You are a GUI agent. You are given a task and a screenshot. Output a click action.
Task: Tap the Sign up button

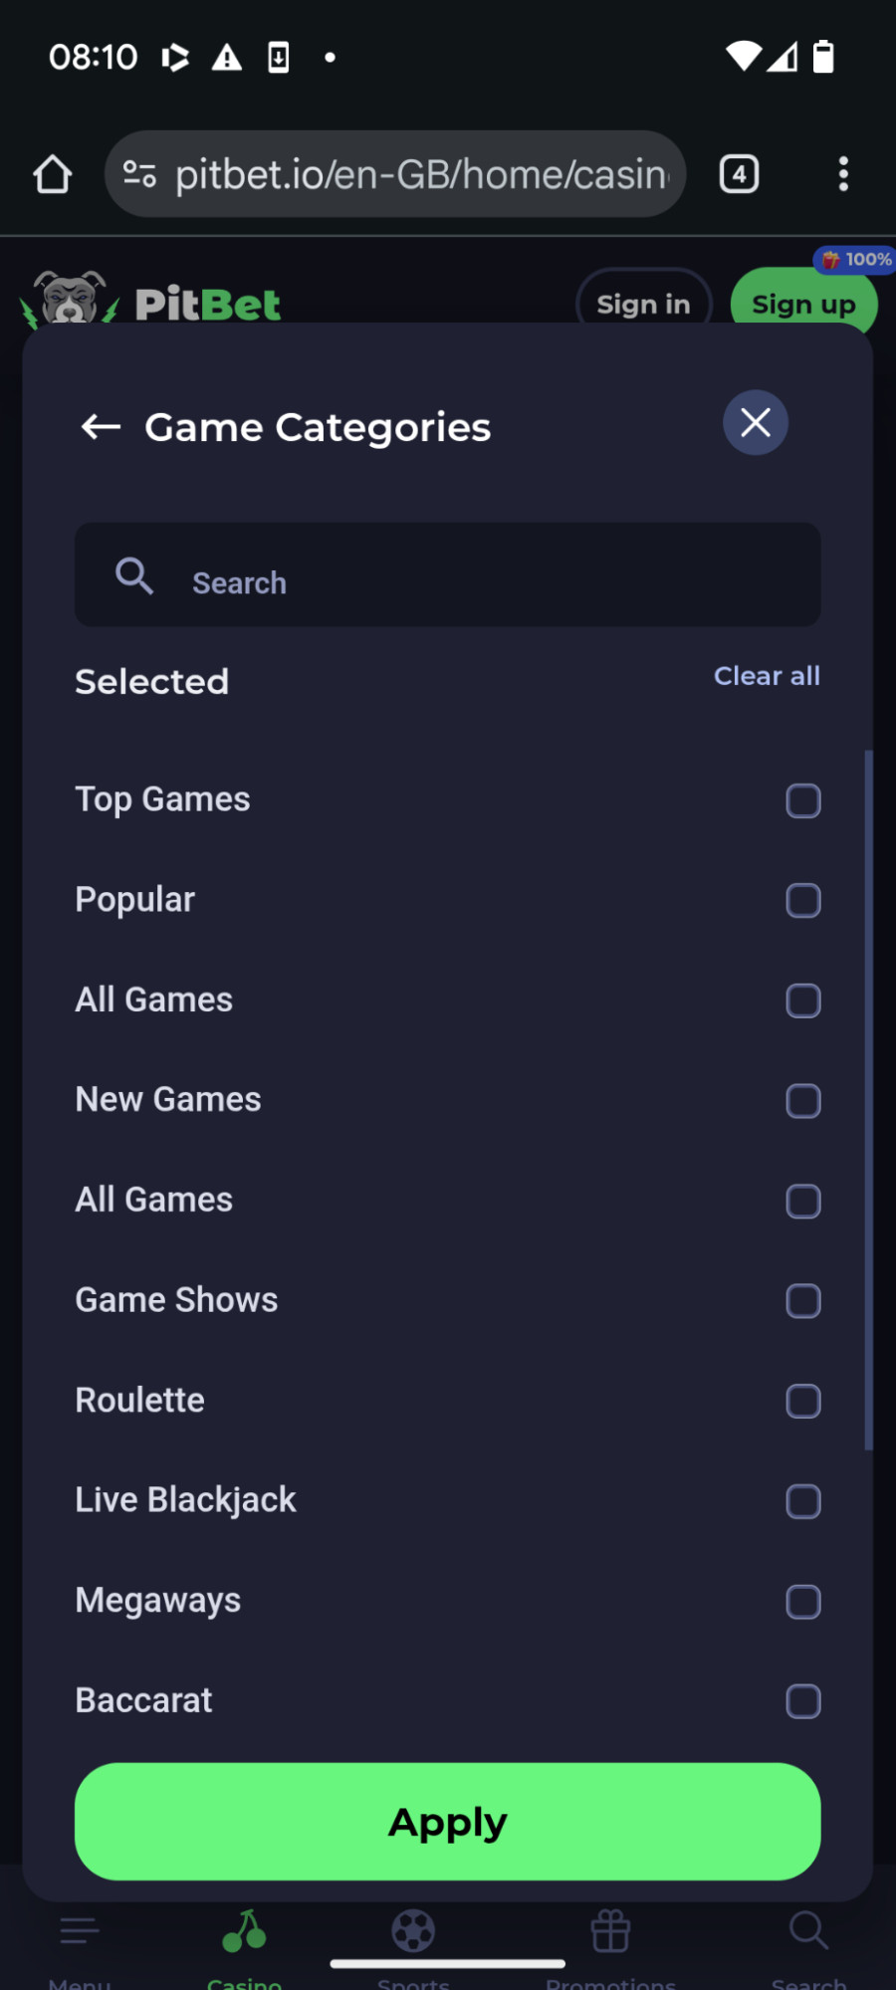[803, 305]
